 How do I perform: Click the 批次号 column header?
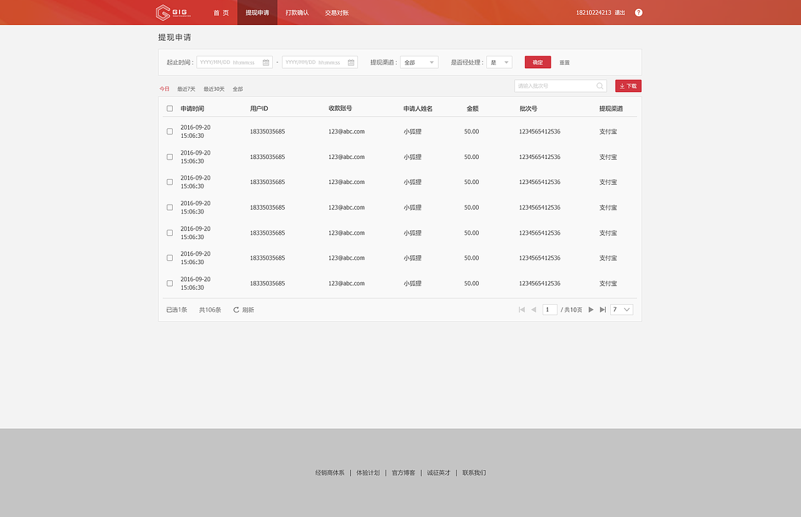click(528, 108)
